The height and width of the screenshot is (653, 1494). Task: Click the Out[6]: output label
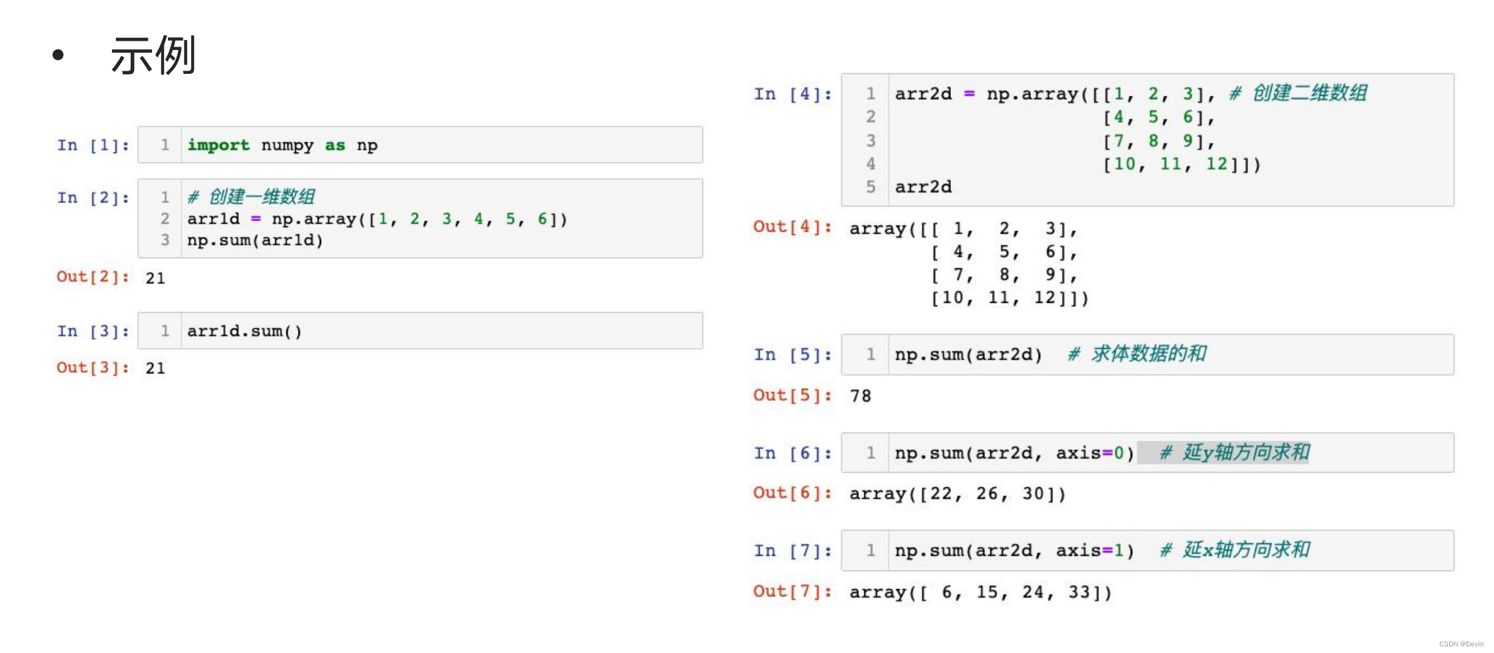pyautogui.click(x=793, y=493)
